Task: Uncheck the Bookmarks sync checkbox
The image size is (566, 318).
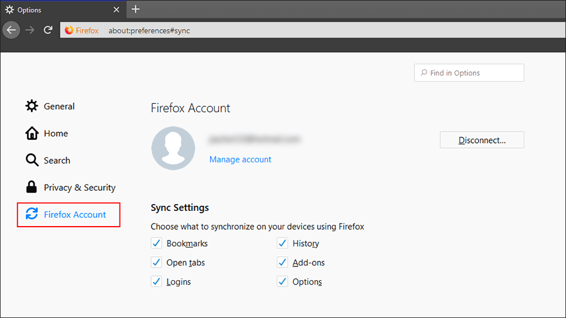Action: (x=157, y=243)
